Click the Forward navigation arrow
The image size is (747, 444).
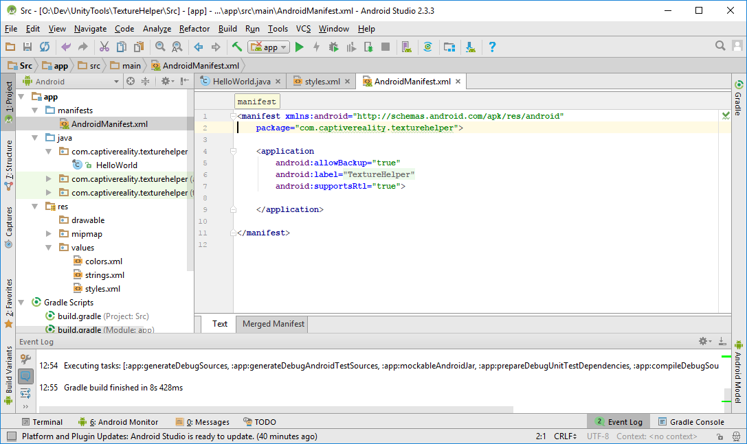point(216,47)
